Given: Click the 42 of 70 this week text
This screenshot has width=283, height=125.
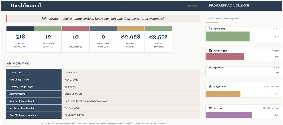Looking at the screenshot, I should coord(271,108).
